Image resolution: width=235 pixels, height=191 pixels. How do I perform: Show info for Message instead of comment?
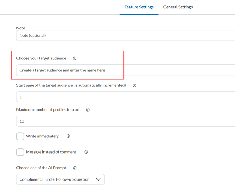(86, 152)
